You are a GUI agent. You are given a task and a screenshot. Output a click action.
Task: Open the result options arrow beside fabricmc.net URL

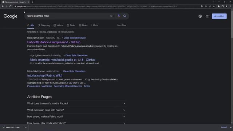coord(62,71)
